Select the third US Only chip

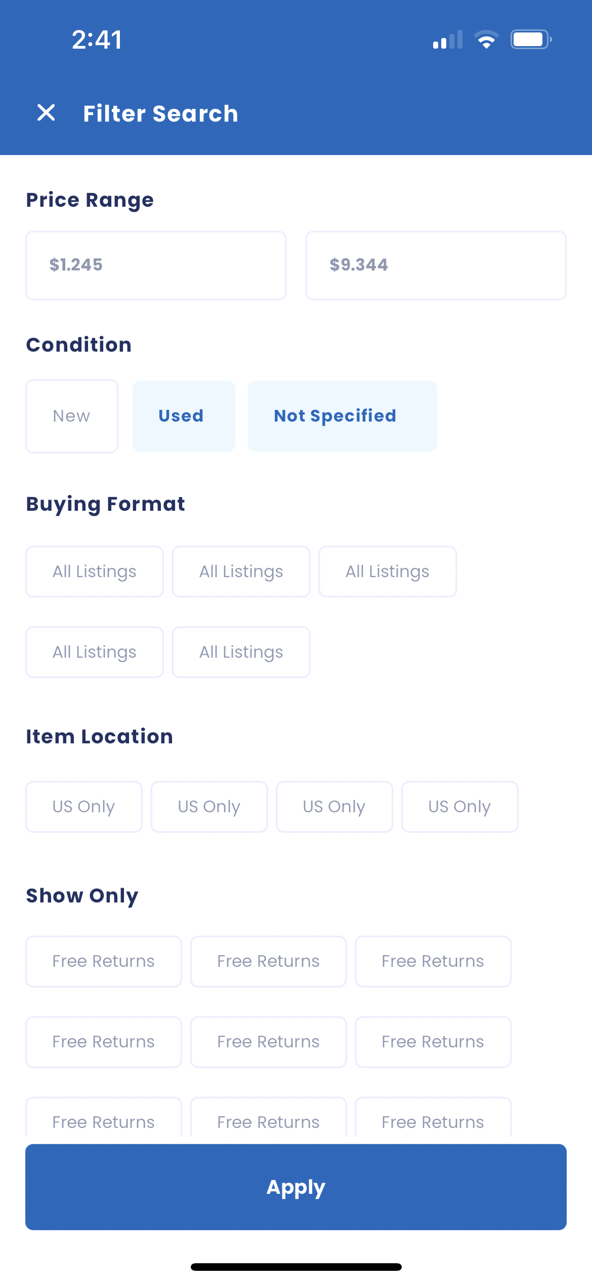point(334,806)
